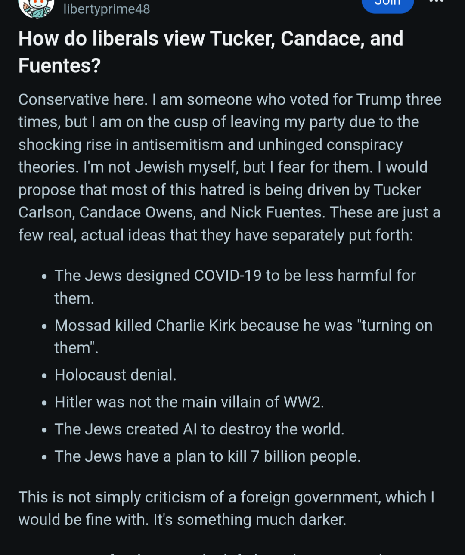Image resolution: width=465 pixels, height=555 pixels.
Task: Select the bullet about COVID-19 design
Action: coord(235,286)
